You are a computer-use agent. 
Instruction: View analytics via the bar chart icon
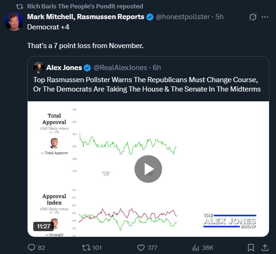[196, 247]
